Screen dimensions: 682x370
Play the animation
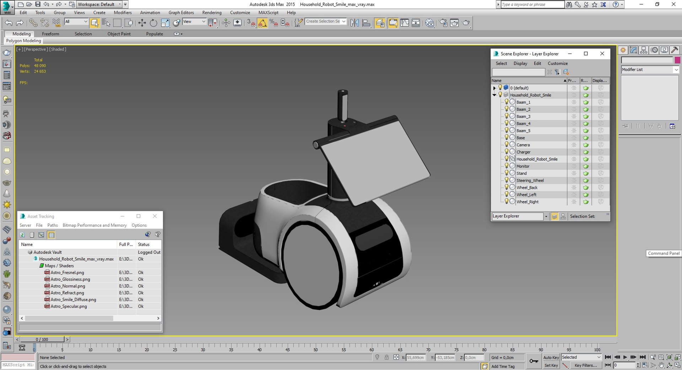pos(625,357)
